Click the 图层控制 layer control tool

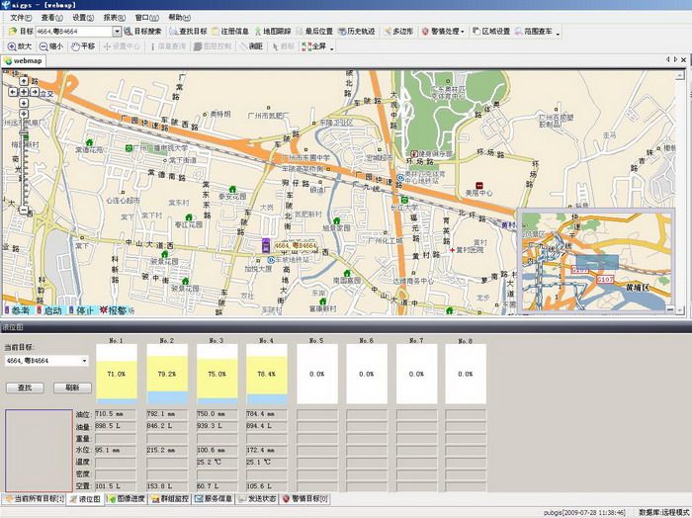213,46
